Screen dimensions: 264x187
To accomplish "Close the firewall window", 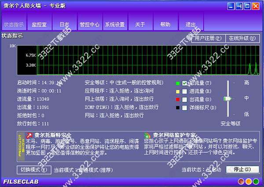I will tap(256, 7).
